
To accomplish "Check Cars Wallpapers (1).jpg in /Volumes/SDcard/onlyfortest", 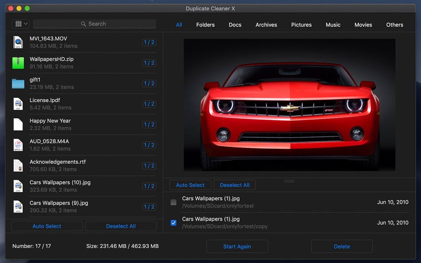I will 173,202.
